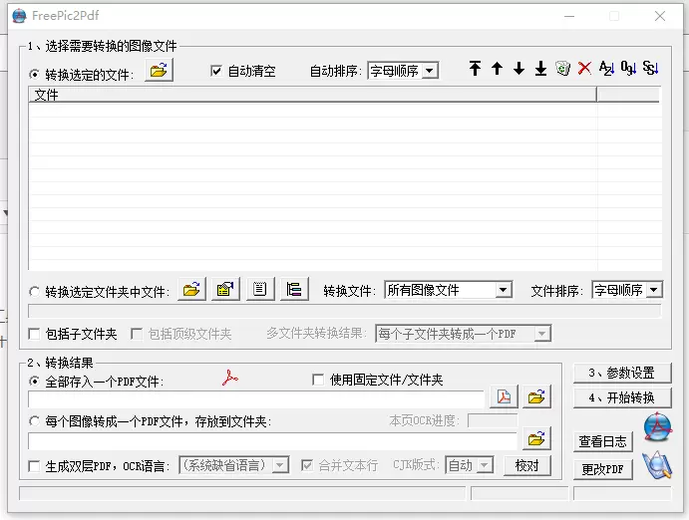Open 文件排序 dropdown showing 字母顺序

pyautogui.click(x=627, y=290)
